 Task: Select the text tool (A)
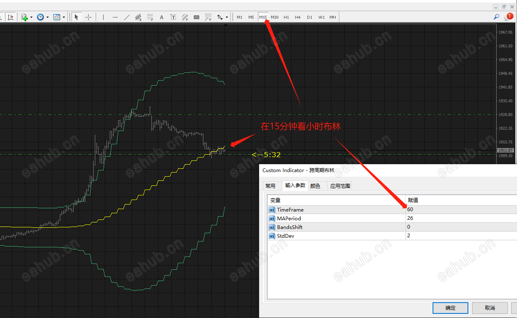pyautogui.click(x=162, y=17)
